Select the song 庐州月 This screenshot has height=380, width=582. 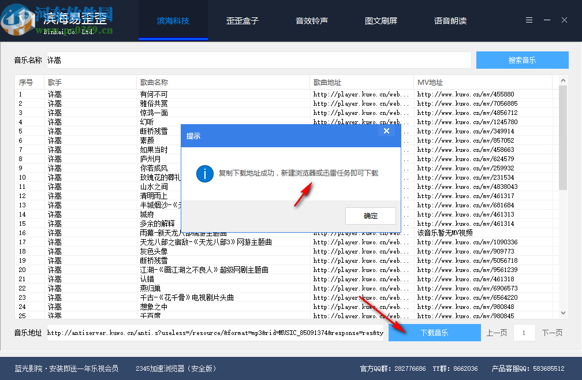pos(150,159)
